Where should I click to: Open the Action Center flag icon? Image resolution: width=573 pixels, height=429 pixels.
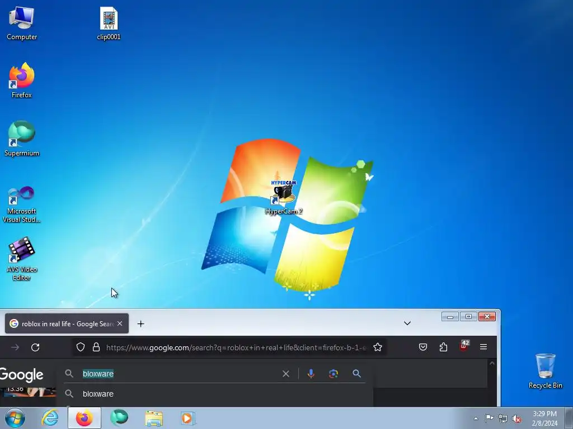point(489,418)
